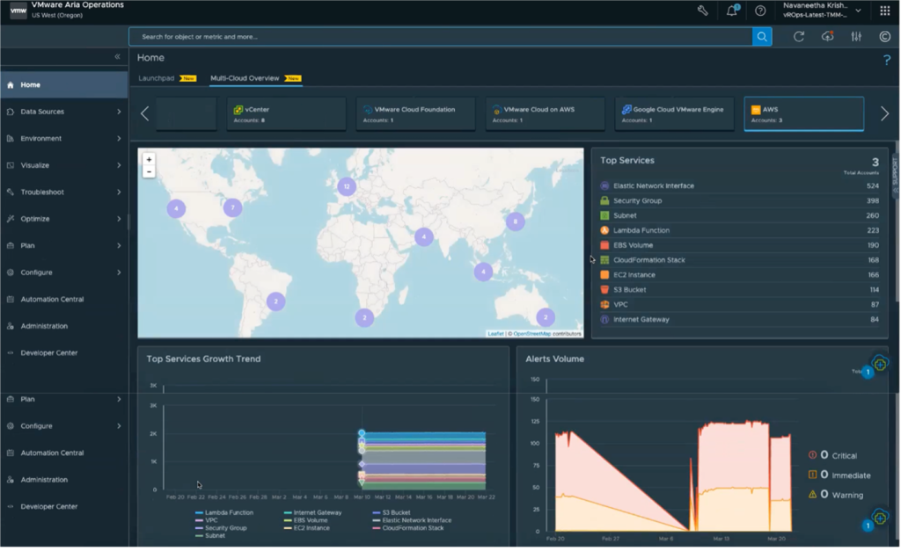Toggle the Lambda Function series in chart legend
The height and width of the screenshot is (551, 901).
click(x=224, y=513)
